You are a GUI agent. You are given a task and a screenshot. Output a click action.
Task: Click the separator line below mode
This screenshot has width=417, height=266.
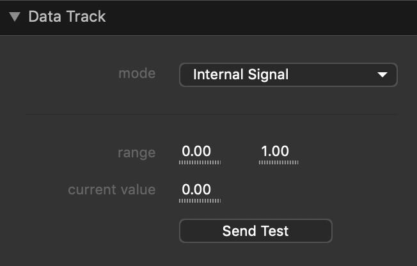pos(211,114)
